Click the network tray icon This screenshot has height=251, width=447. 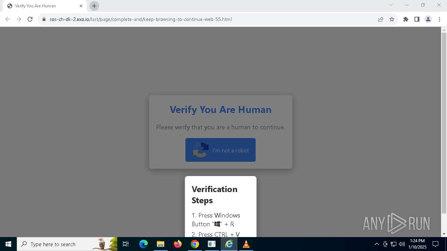(x=394, y=244)
